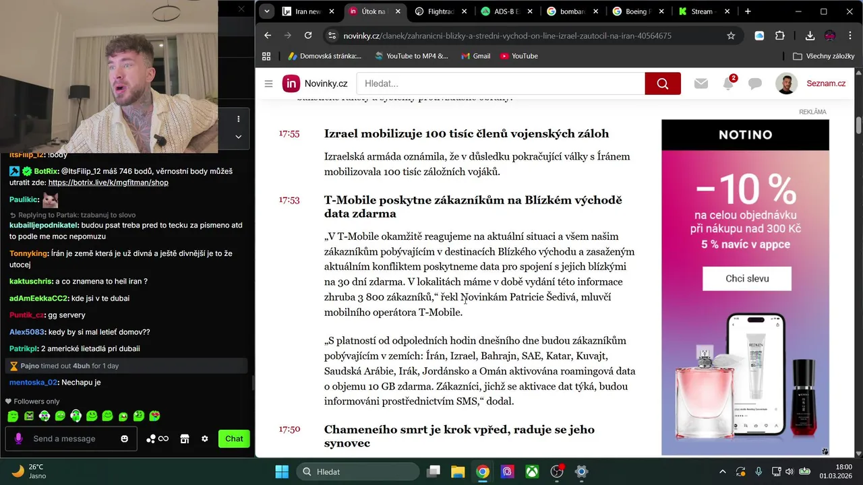Select the heart-eyes green emote
The image size is (863, 485).
(x=154, y=416)
